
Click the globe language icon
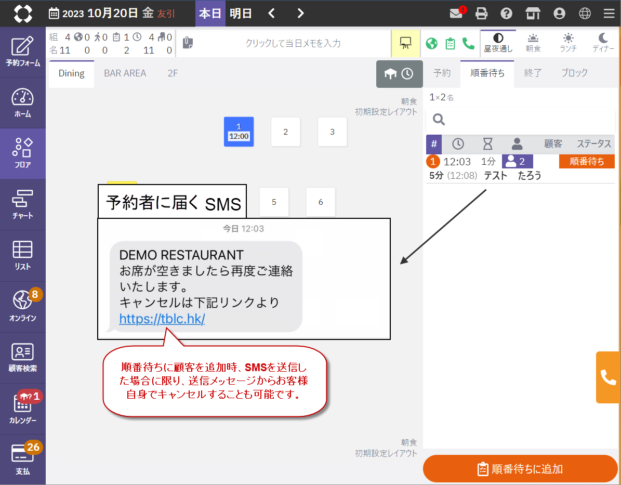click(x=585, y=14)
